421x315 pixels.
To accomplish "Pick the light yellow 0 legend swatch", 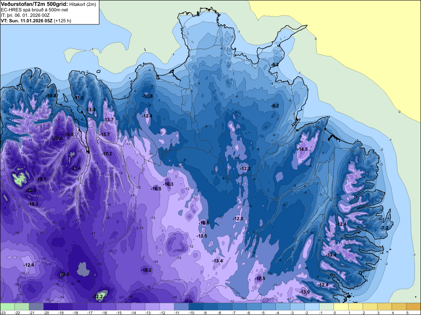I will 341,307.
